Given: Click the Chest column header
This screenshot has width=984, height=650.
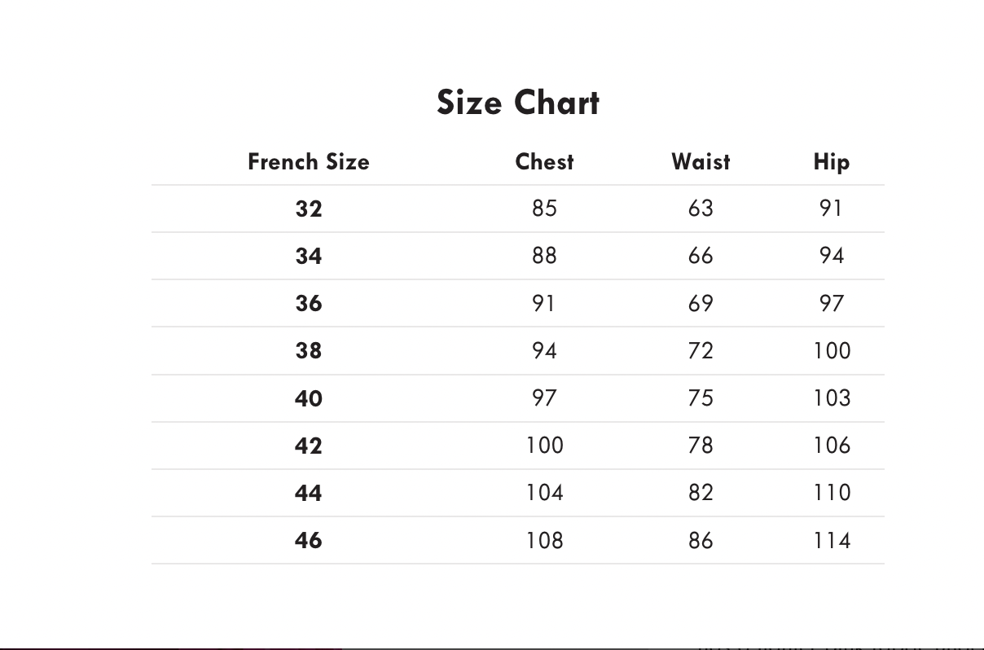Looking at the screenshot, I should (544, 161).
